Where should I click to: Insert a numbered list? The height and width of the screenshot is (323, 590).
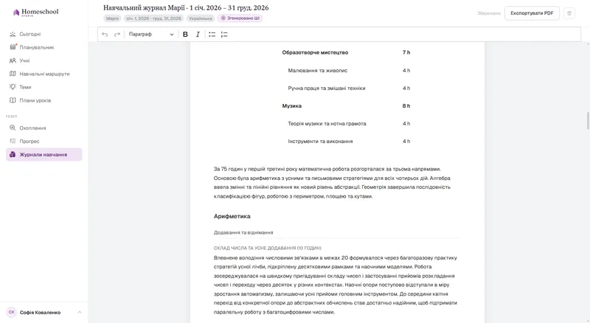[224, 34]
